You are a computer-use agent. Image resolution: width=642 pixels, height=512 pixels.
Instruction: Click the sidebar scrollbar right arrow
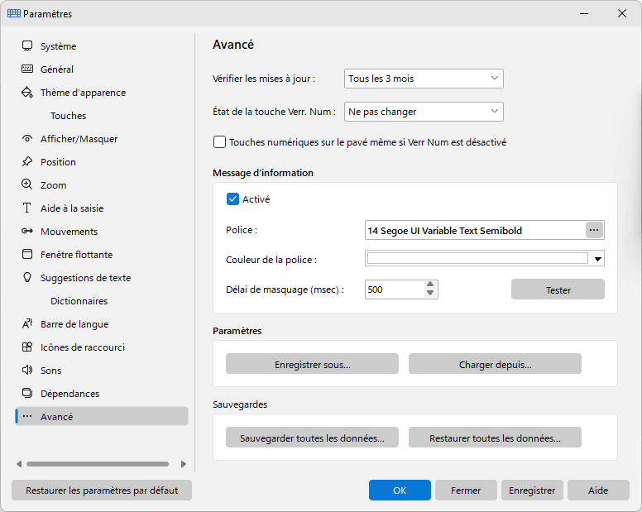pos(184,464)
